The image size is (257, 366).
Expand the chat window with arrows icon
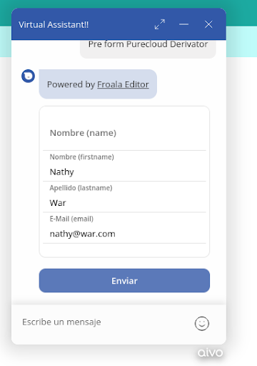pyautogui.click(x=160, y=24)
